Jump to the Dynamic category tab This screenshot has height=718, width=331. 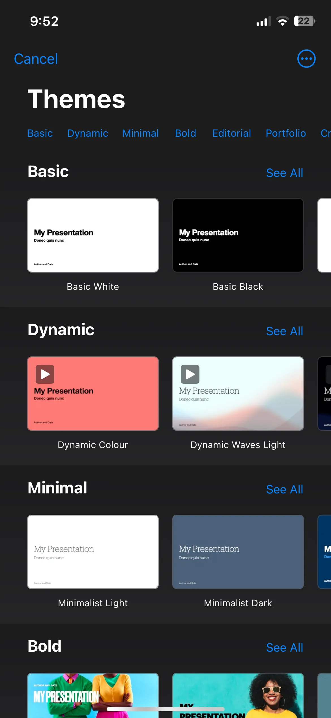click(x=88, y=133)
